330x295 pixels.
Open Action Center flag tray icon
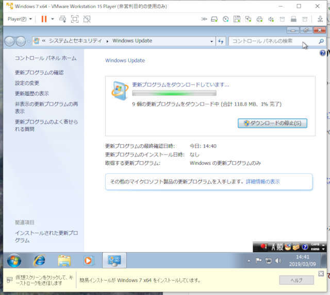tap(258, 261)
